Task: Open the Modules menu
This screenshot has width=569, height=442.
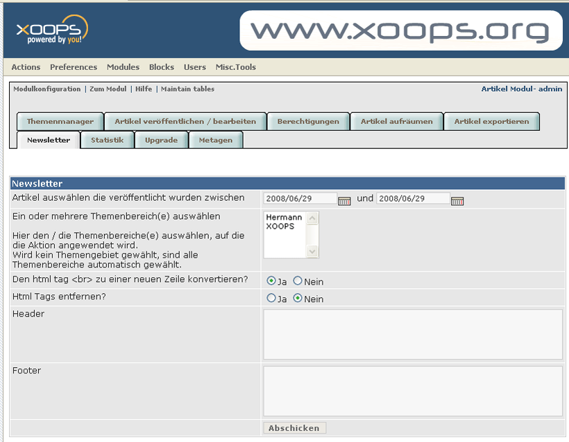Action: coord(123,67)
